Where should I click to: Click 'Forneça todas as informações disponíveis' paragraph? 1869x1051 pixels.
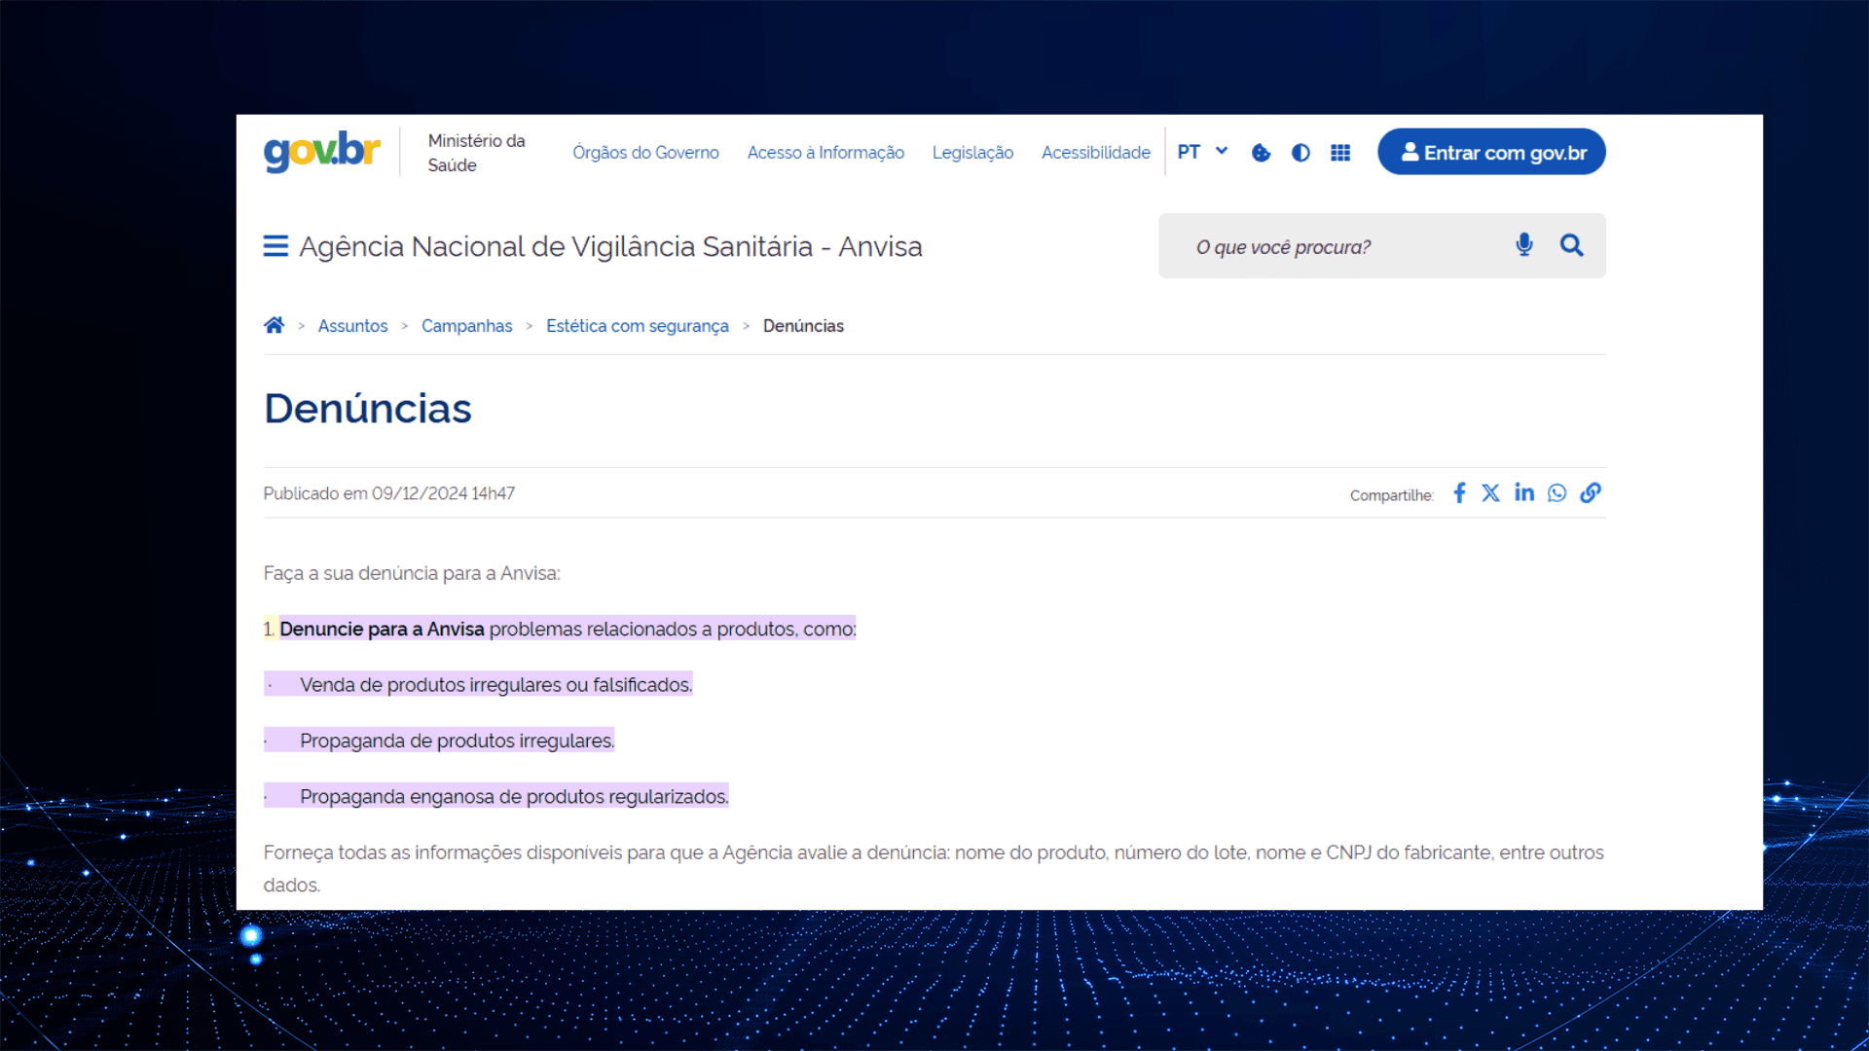point(934,868)
